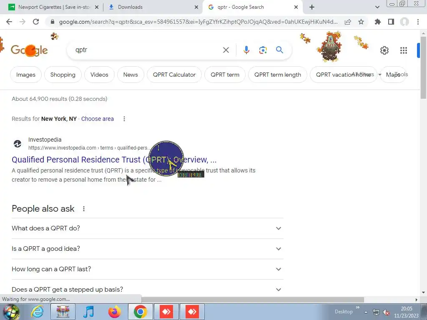Filter results by News

click(x=131, y=75)
